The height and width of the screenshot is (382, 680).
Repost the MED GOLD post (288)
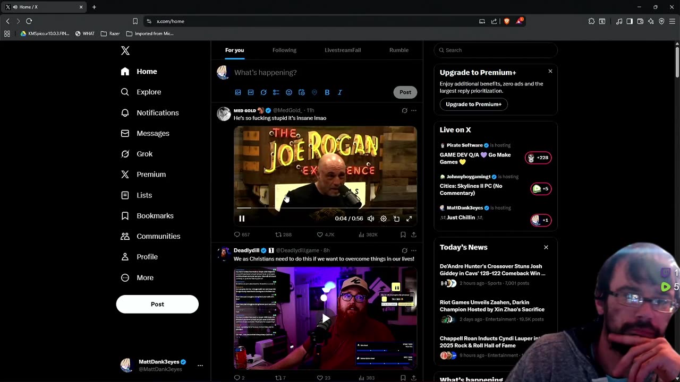click(283, 235)
